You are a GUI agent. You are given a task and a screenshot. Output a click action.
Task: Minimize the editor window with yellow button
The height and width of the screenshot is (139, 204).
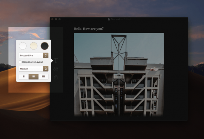tap(56, 19)
